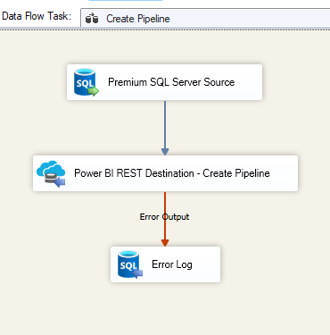Click the data flow icon beside Create Pipeline
This screenshot has height=335, width=330.
point(92,19)
